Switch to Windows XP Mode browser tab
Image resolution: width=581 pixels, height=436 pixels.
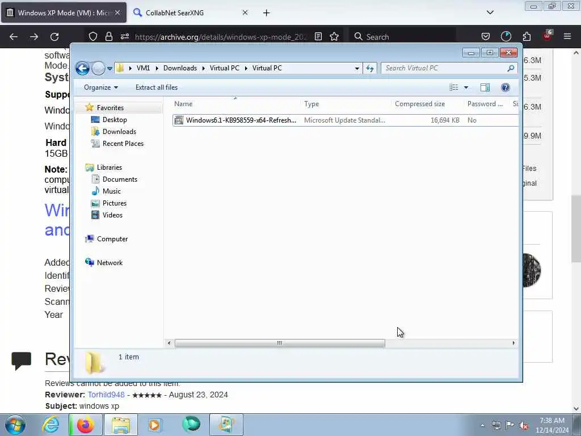[x=64, y=12]
